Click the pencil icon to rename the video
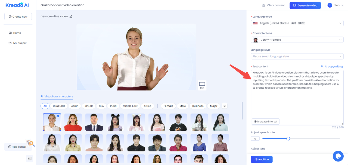348x165 pixels. [71, 17]
